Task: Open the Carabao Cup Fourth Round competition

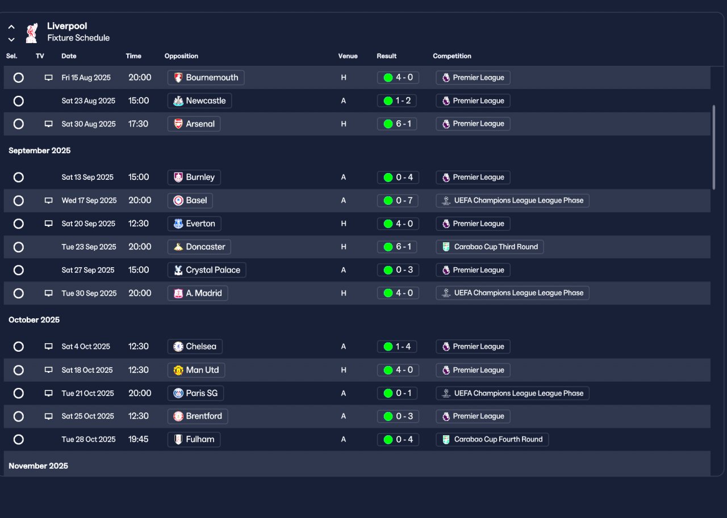Action: pos(492,439)
